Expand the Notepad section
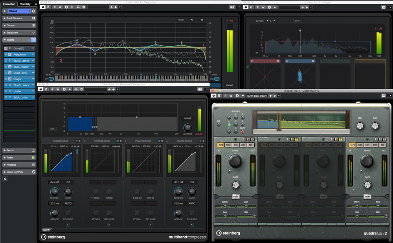Image resolution: width=393 pixels, height=243 pixels. (19, 165)
